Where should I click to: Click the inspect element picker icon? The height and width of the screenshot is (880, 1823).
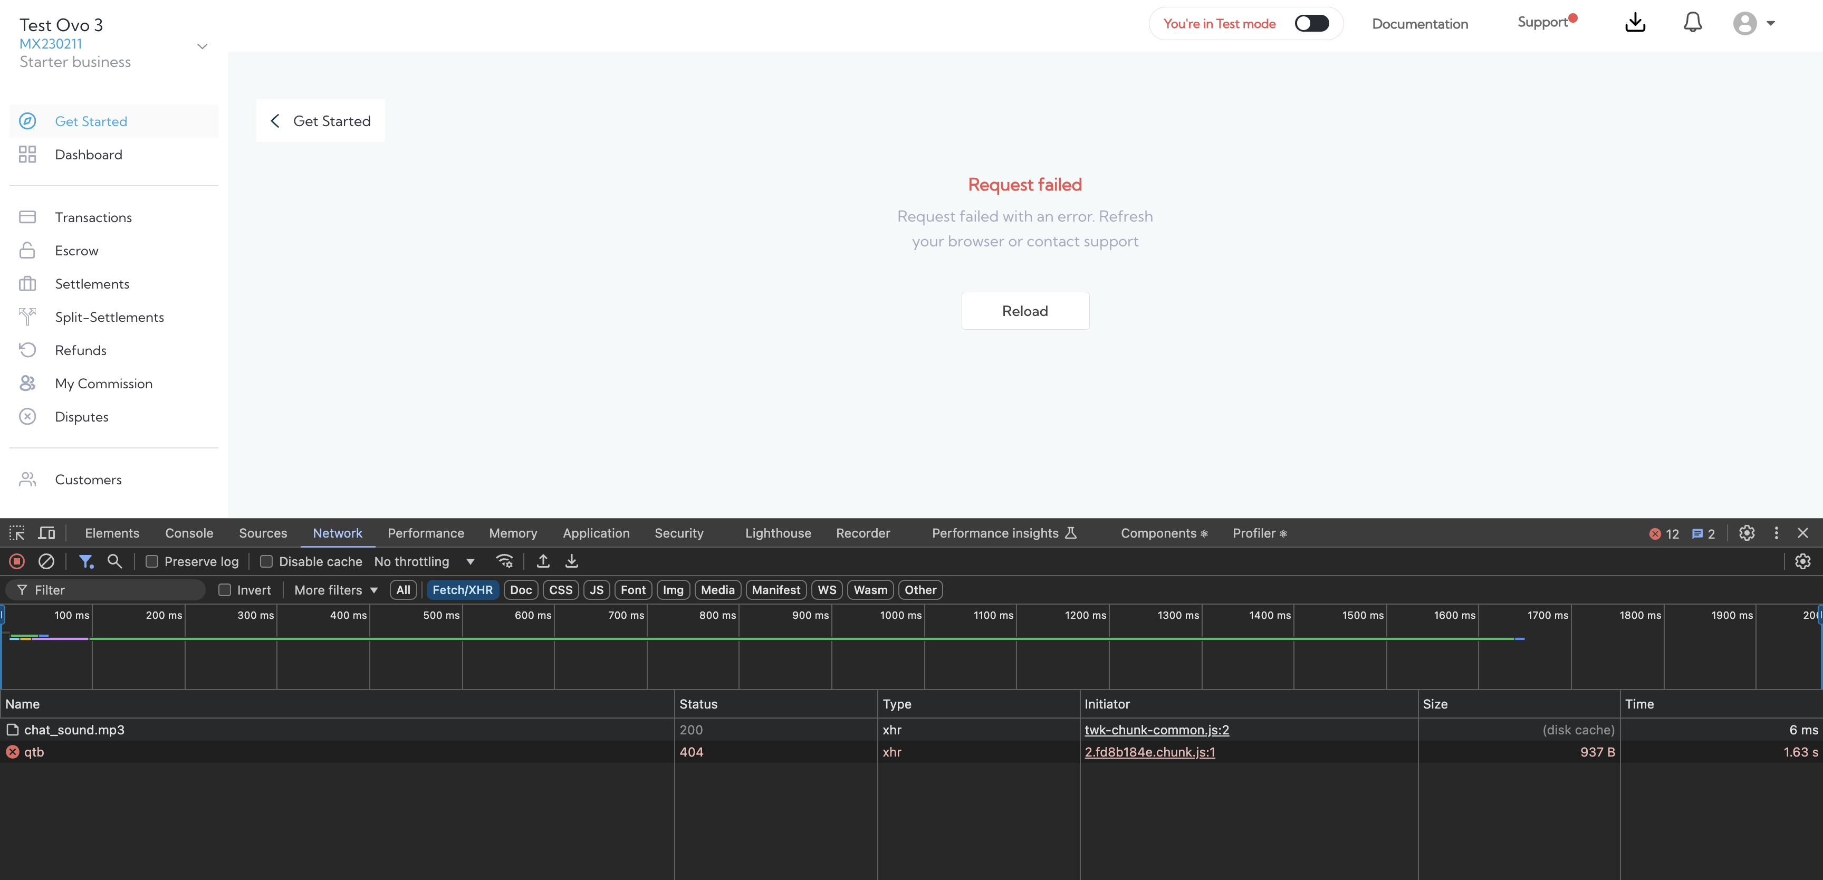point(17,533)
